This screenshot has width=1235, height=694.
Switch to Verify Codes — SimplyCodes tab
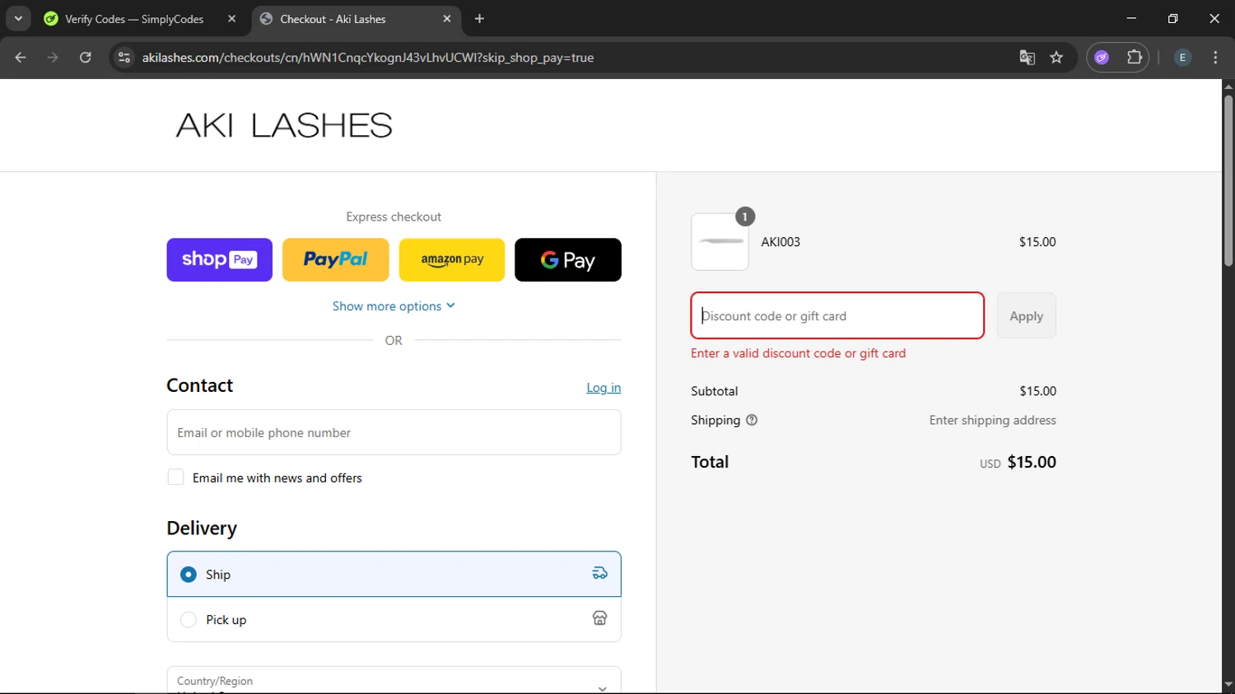point(134,19)
